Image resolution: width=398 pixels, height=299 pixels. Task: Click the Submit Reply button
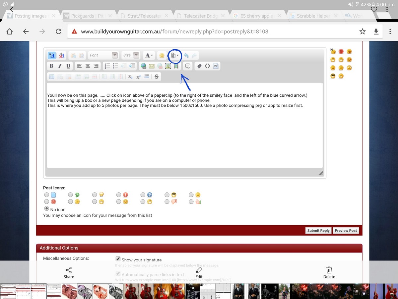pos(318,231)
